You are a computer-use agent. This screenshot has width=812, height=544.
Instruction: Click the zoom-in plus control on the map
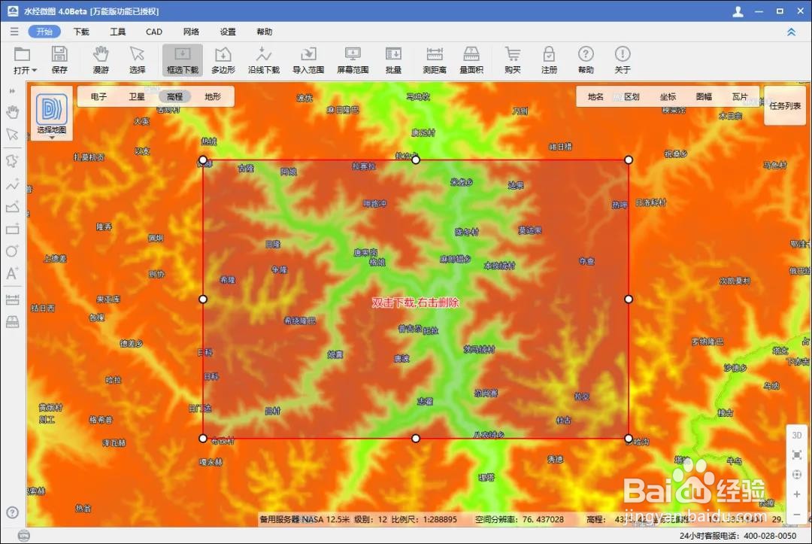coord(796,495)
